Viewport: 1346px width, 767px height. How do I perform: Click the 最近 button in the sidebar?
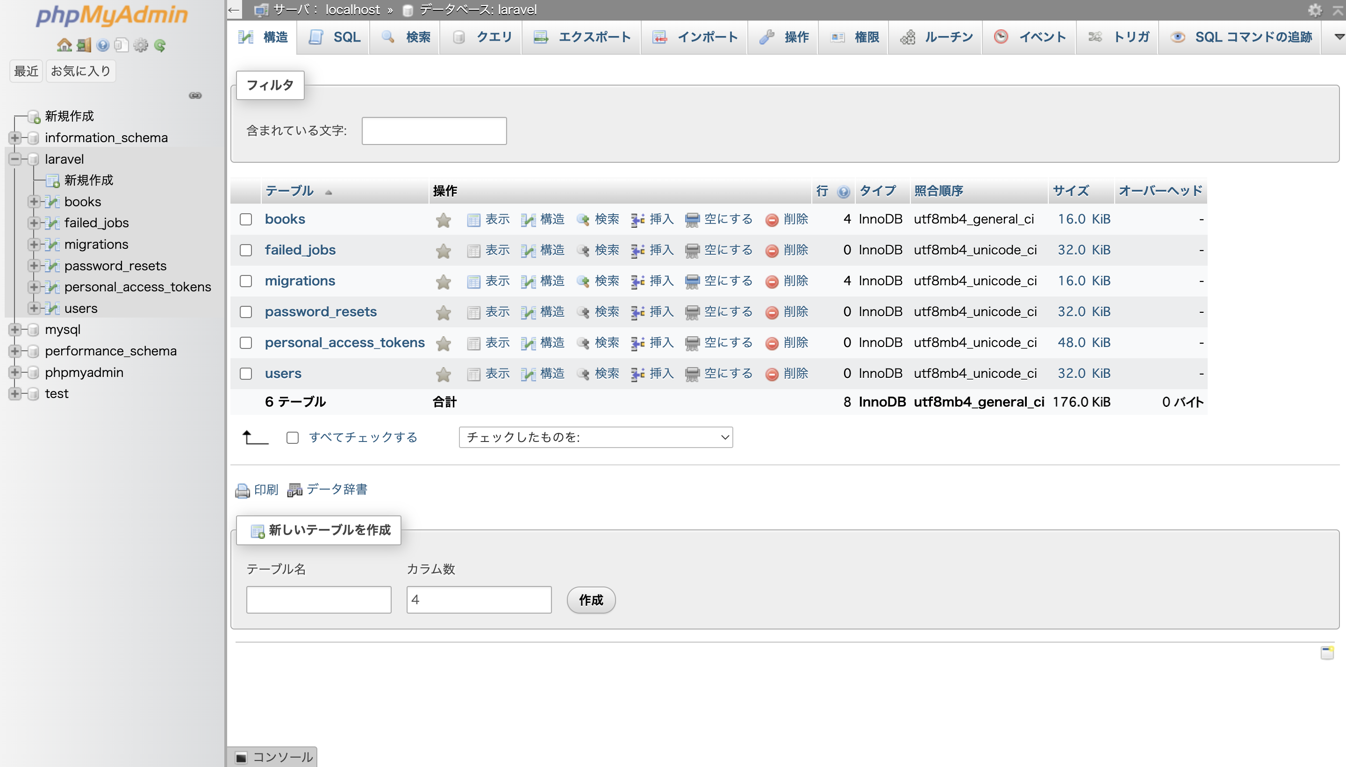click(x=26, y=71)
